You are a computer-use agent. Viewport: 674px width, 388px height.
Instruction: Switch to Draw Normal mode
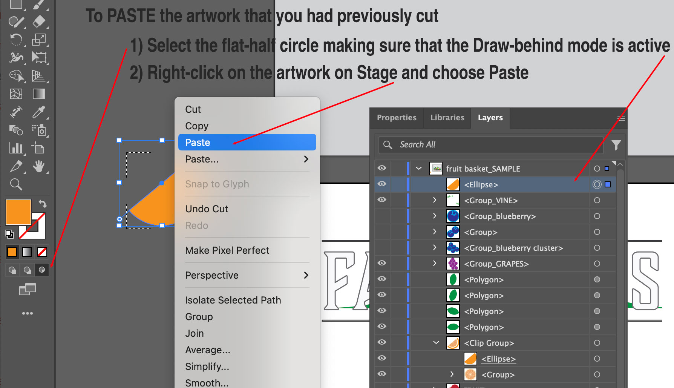(x=12, y=270)
